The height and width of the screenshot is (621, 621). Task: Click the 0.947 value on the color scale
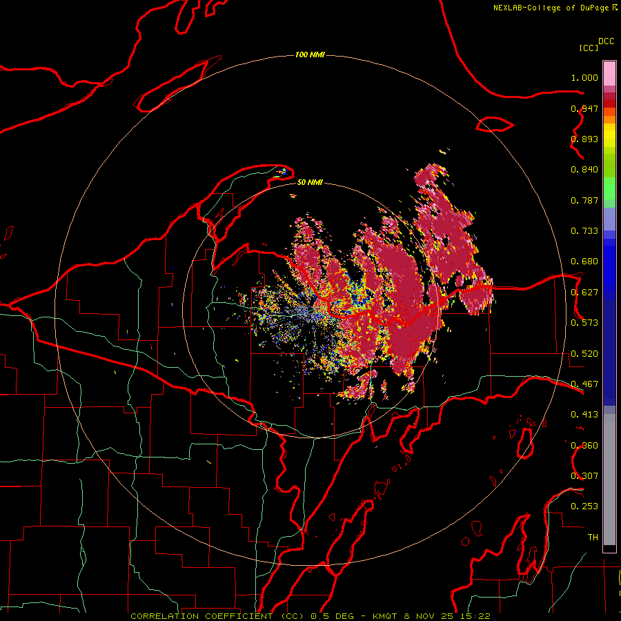click(x=584, y=108)
